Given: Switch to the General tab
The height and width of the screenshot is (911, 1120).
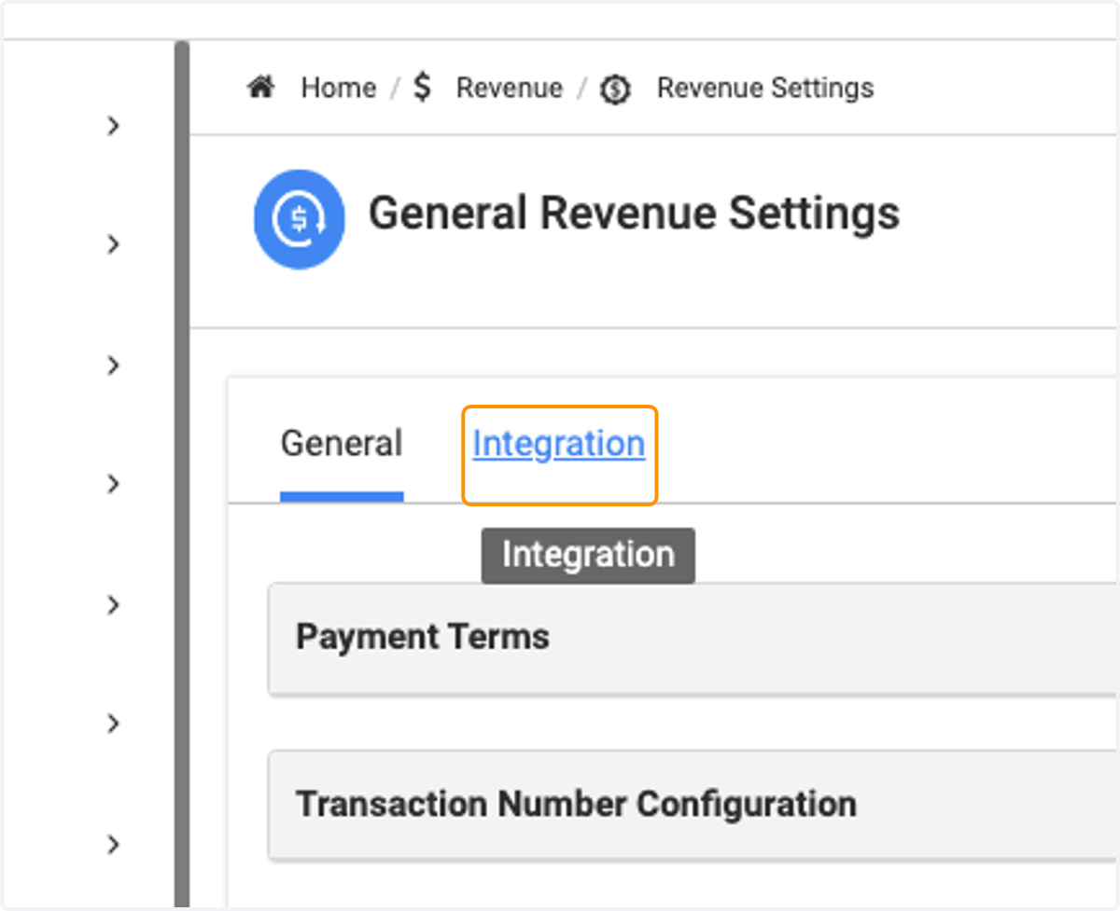Looking at the screenshot, I should point(342,444).
